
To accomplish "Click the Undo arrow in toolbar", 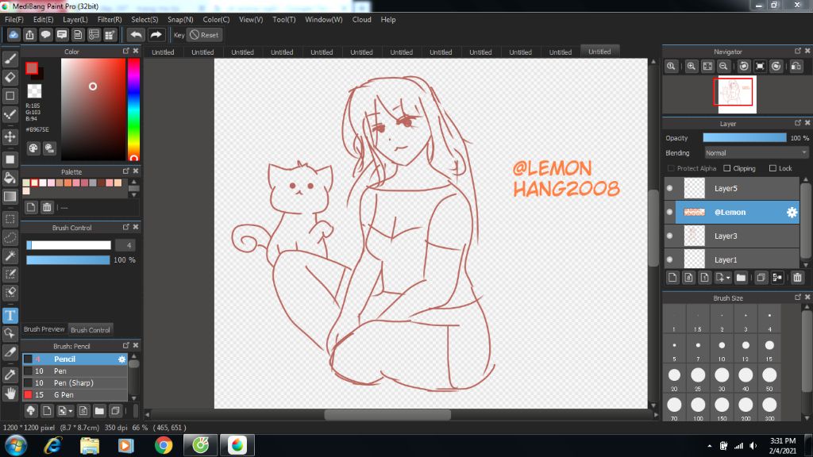I will pos(136,35).
